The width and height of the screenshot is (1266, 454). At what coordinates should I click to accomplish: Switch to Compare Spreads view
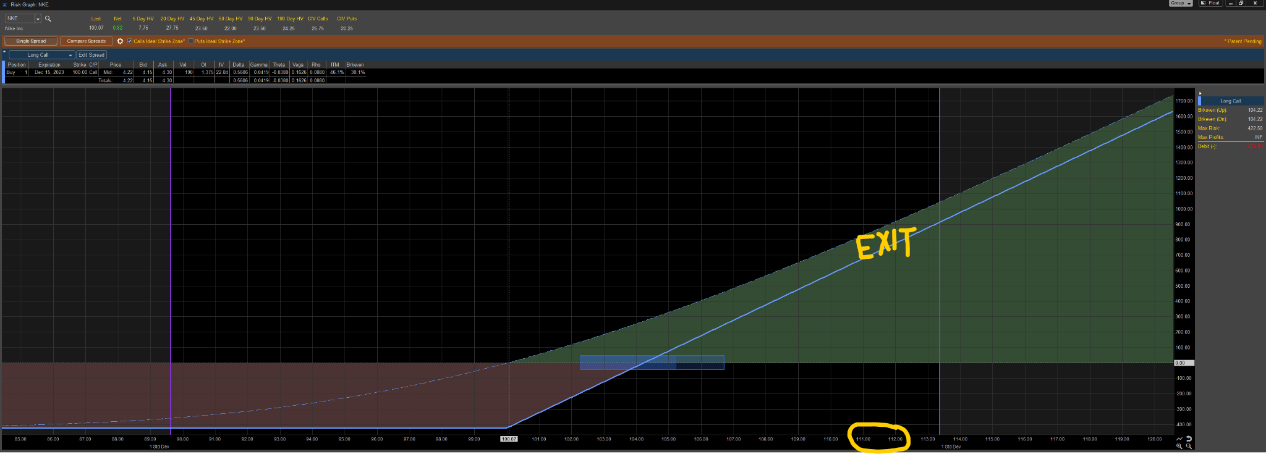[87, 41]
